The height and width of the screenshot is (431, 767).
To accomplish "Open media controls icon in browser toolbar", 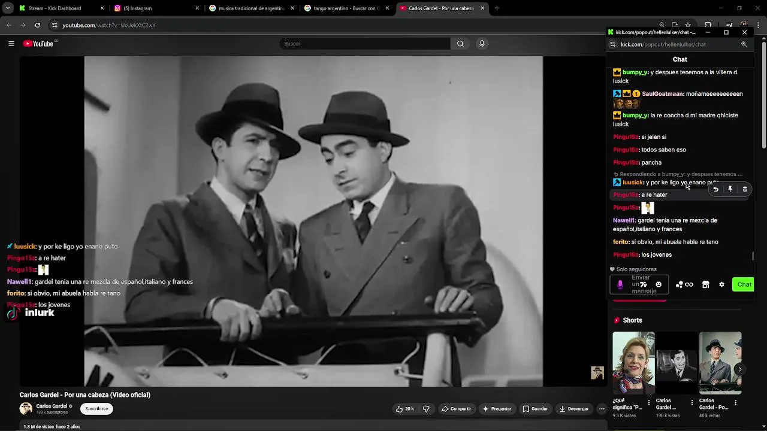I will (729, 25).
